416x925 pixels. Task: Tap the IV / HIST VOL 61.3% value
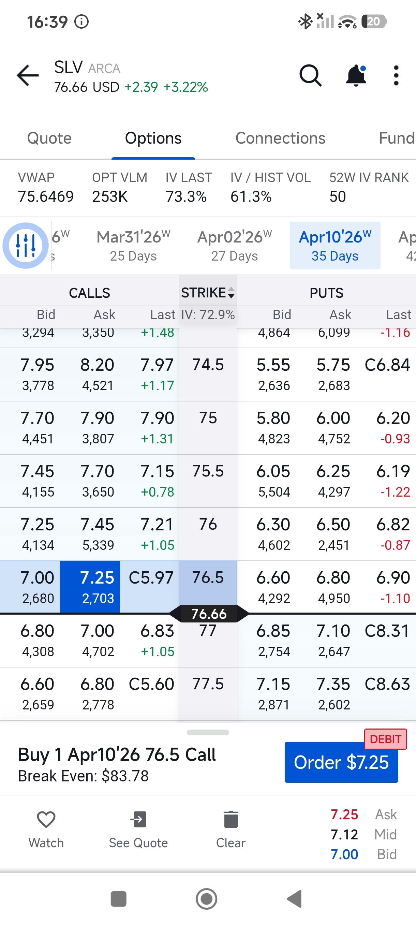point(251,196)
